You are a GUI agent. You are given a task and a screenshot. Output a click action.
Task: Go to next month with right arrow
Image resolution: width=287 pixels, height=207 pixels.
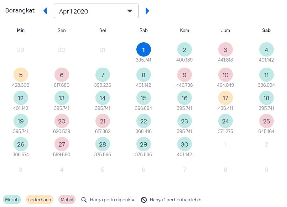pos(147,11)
